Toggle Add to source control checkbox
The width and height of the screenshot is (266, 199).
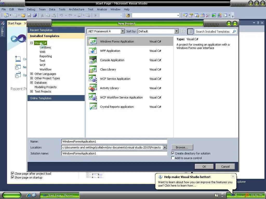173,158
